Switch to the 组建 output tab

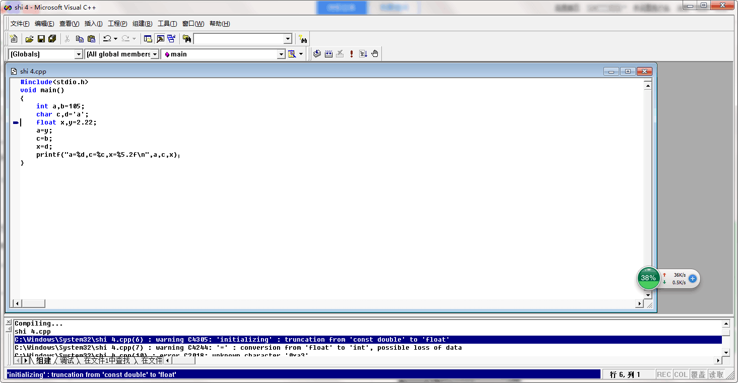click(x=43, y=360)
